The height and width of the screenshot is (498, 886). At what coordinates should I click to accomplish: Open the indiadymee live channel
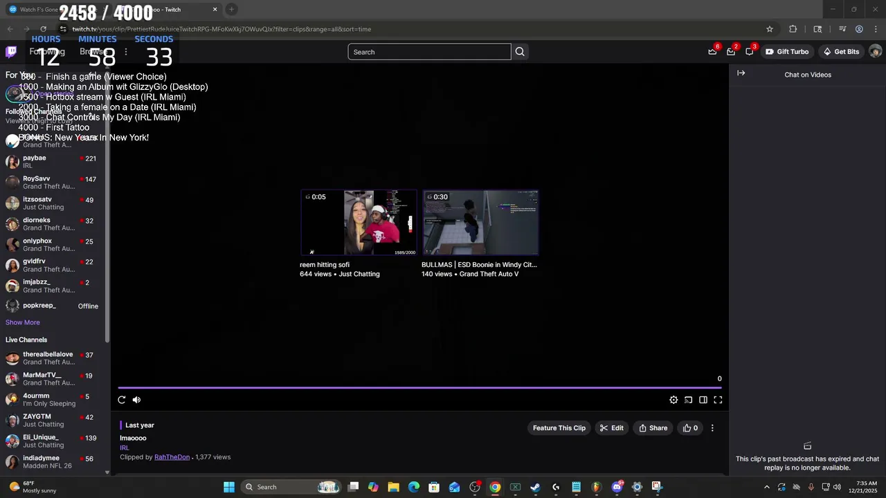coord(54,462)
